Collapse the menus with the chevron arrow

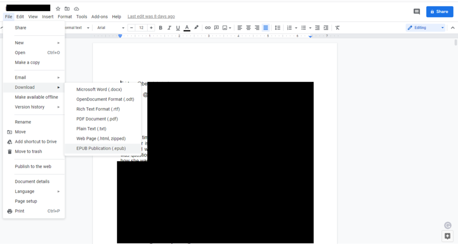(453, 28)
